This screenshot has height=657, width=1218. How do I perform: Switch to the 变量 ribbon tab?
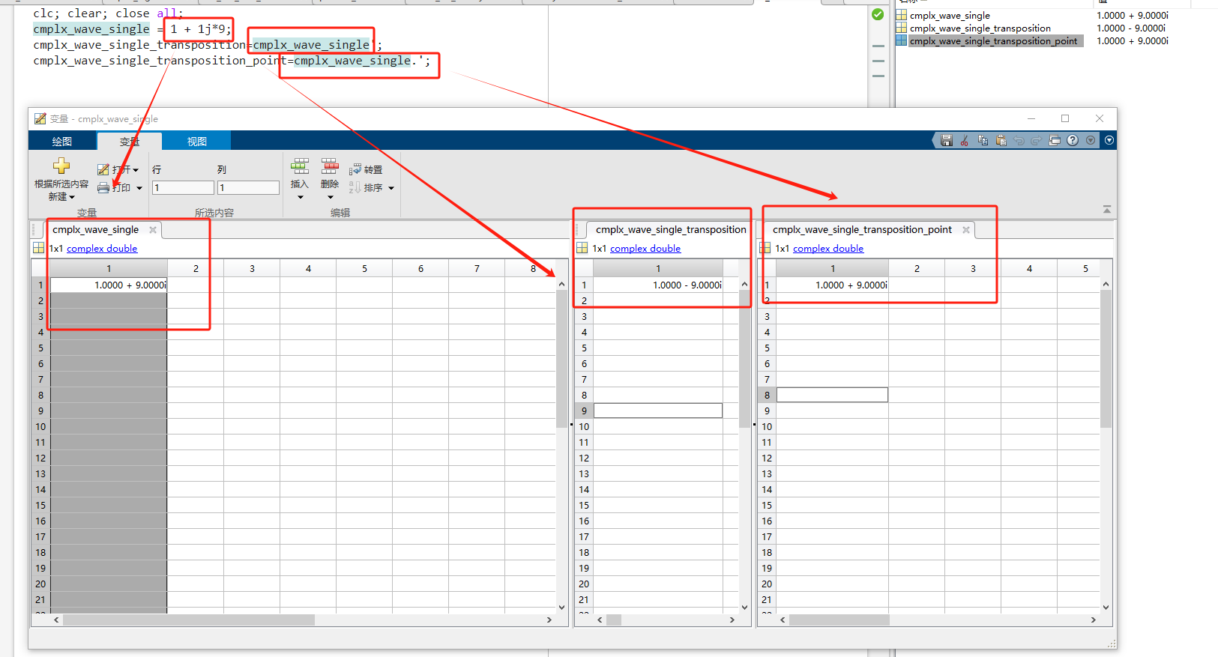point(130,142)
